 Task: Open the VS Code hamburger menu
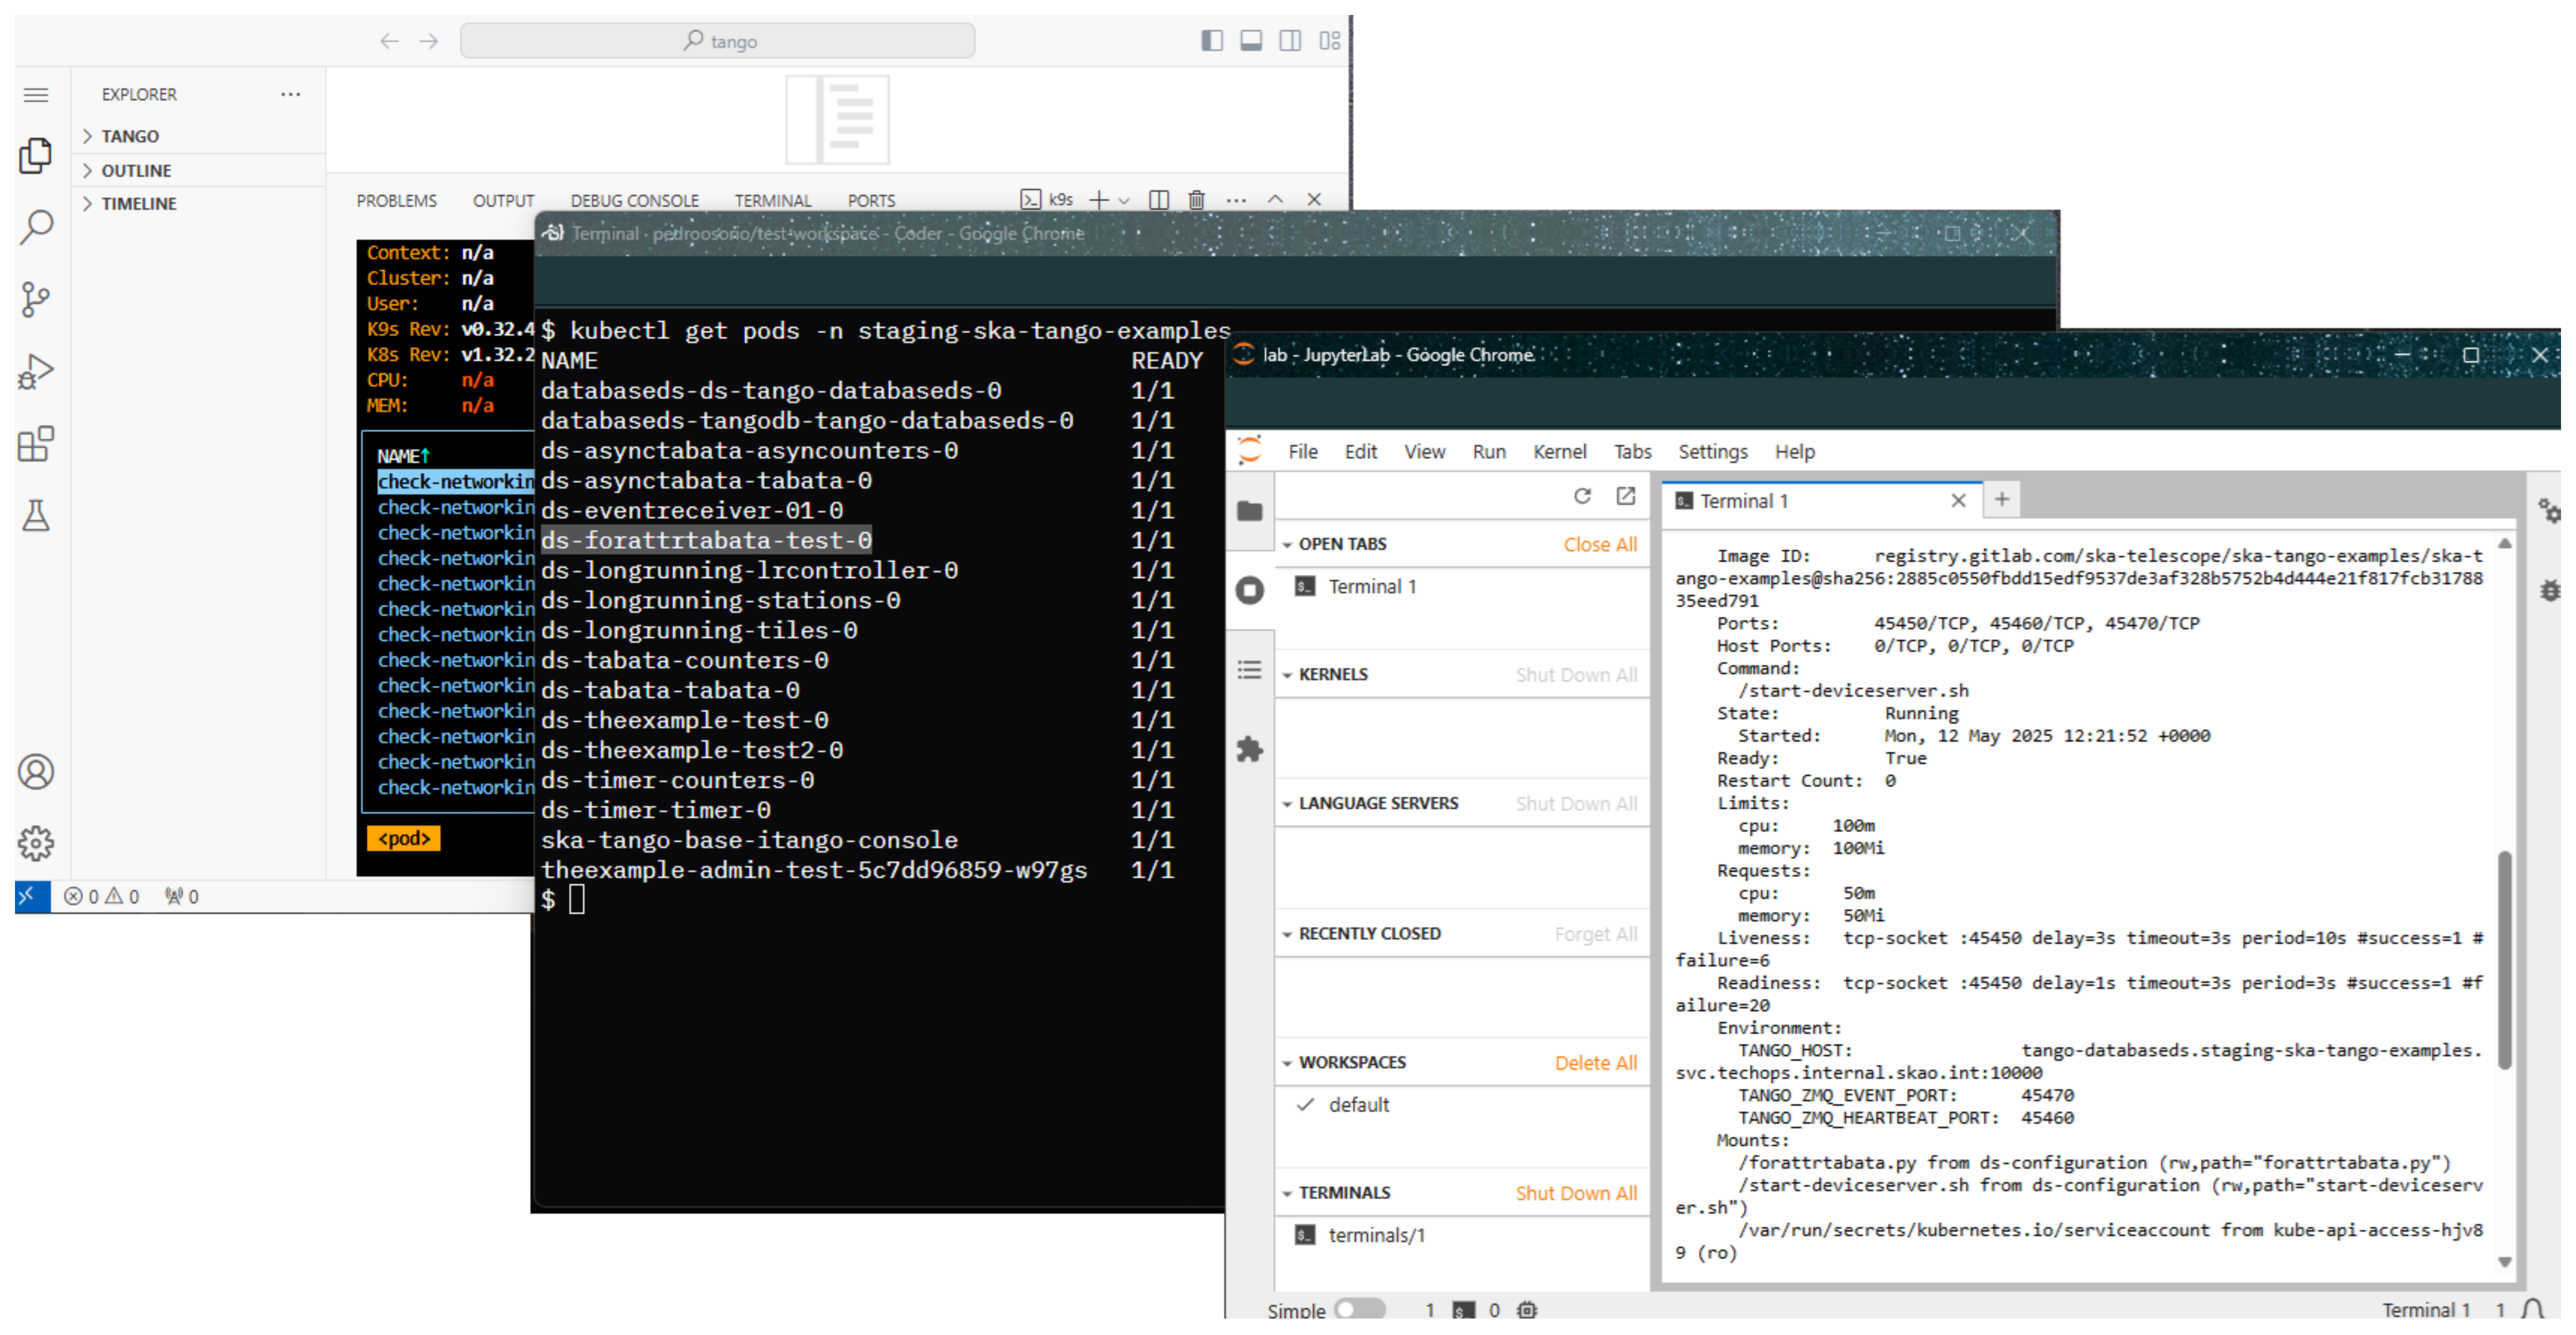[36, 95]
